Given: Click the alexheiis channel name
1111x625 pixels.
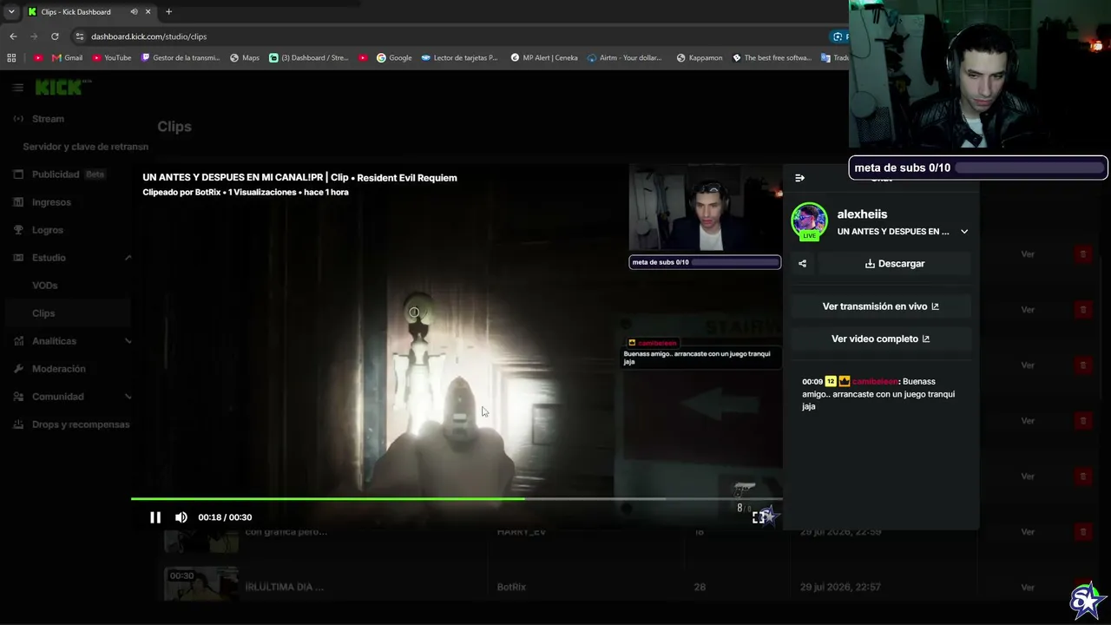Looking at the screenshot, I should [x=862, y=214].
